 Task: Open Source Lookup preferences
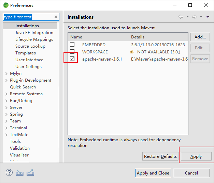(x=30, y=46)
